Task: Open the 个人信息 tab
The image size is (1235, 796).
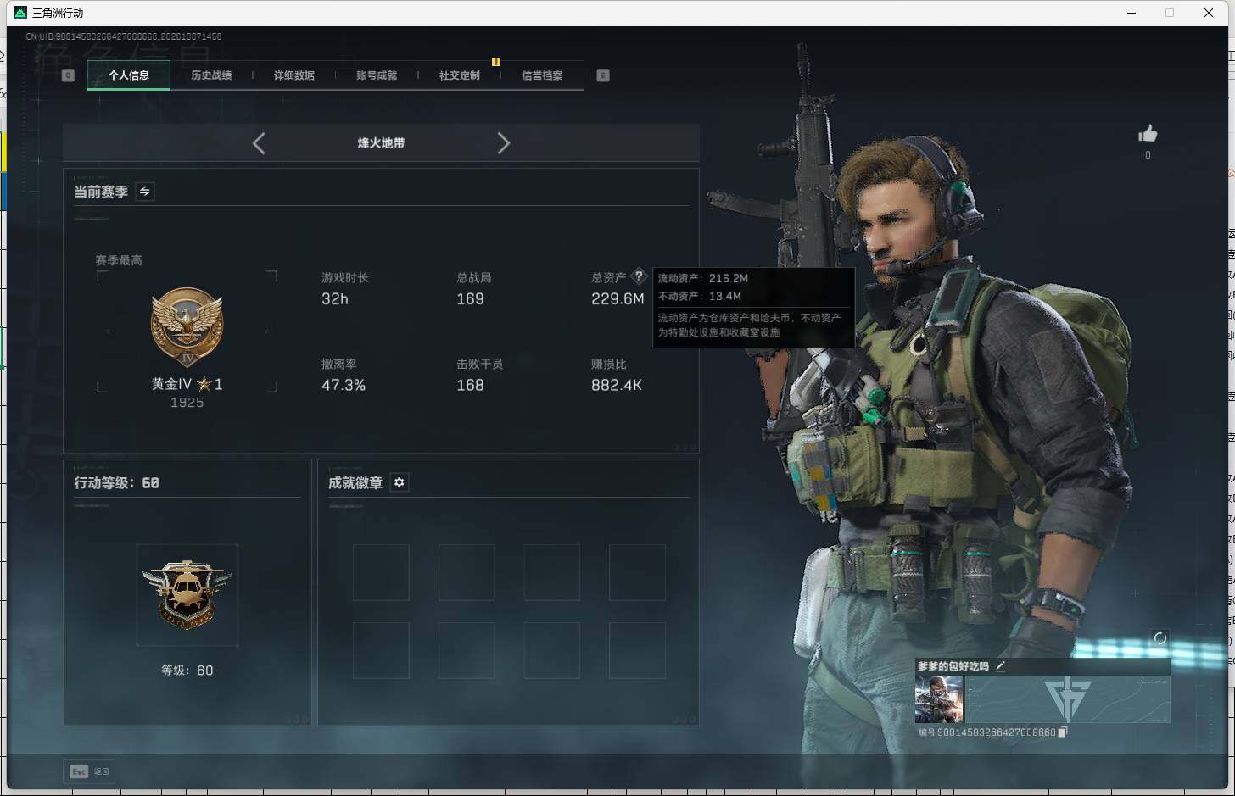Action: pyautogui.click(x=129, y=75)
